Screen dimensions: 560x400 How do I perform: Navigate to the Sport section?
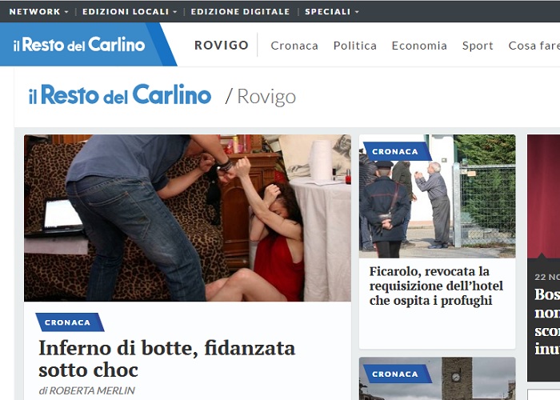tap(478, 46)
